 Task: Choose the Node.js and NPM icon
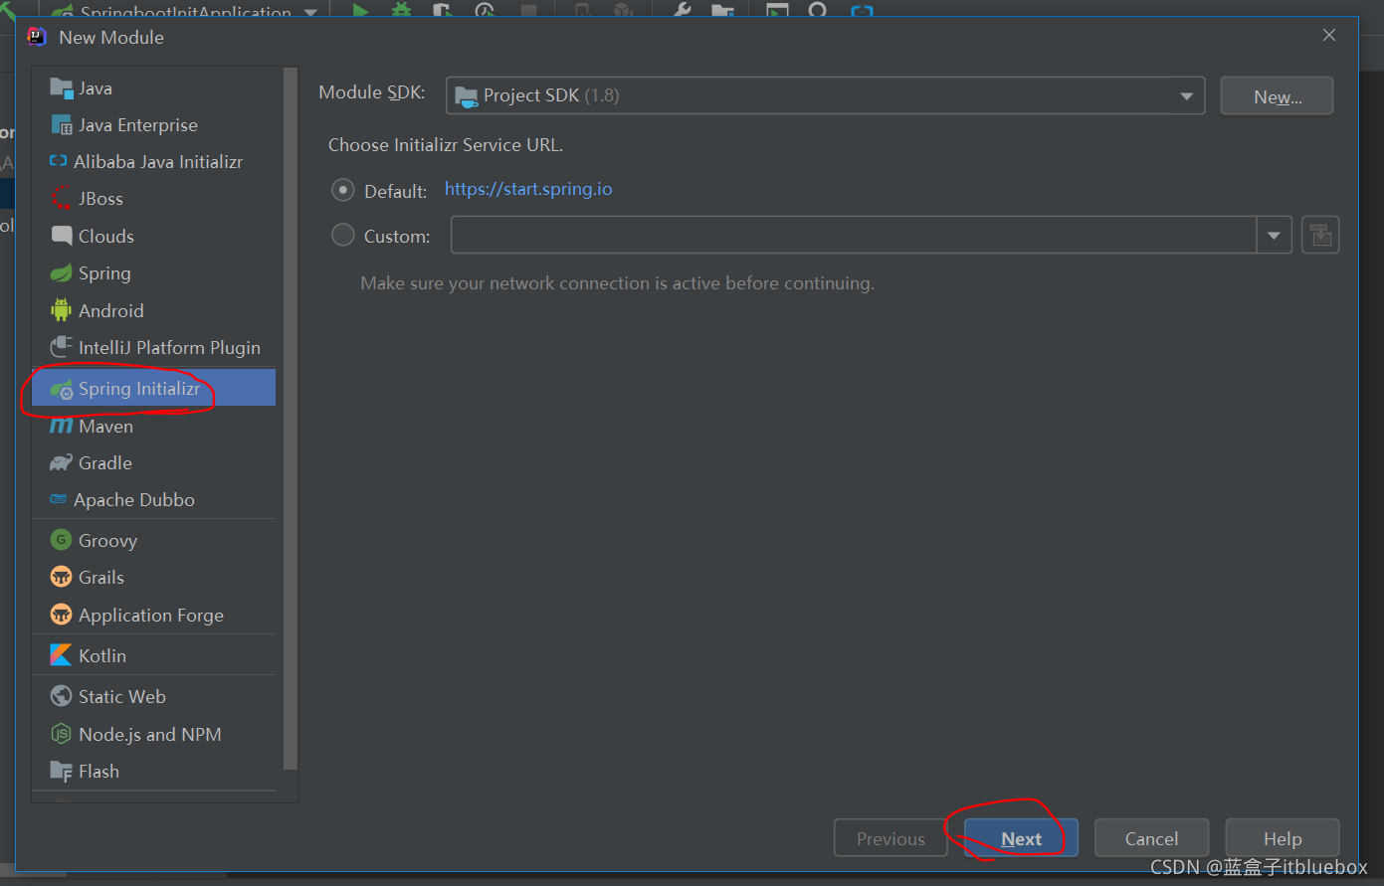pyautogui.click(x=61, y=734)
